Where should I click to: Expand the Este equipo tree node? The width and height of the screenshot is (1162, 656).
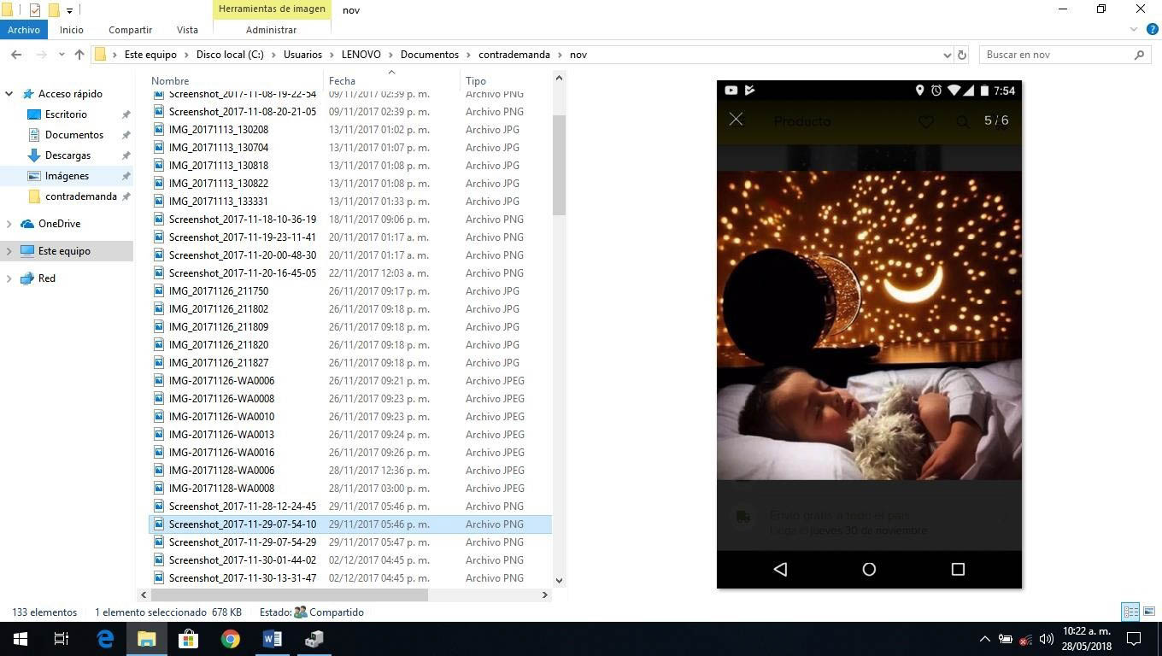9,251
